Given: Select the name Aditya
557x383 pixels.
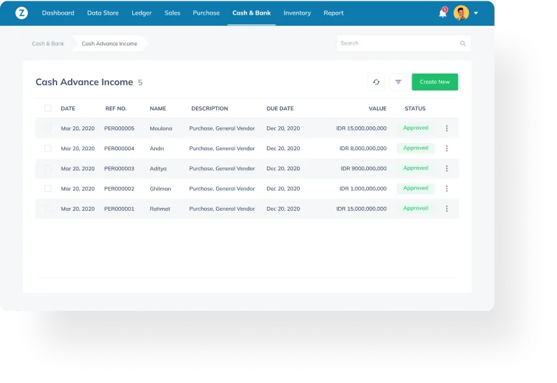Looking at the screenshot, I should point(158,168).
